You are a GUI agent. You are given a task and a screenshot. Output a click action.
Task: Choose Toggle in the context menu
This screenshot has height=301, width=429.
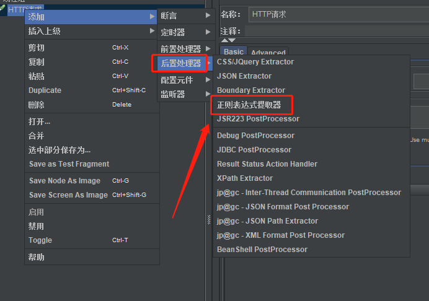pyautogui.click(x=92, y=240)
